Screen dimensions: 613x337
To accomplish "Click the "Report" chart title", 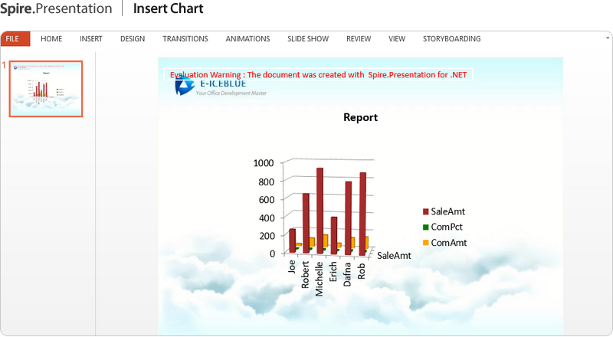I will click(360, 117).
